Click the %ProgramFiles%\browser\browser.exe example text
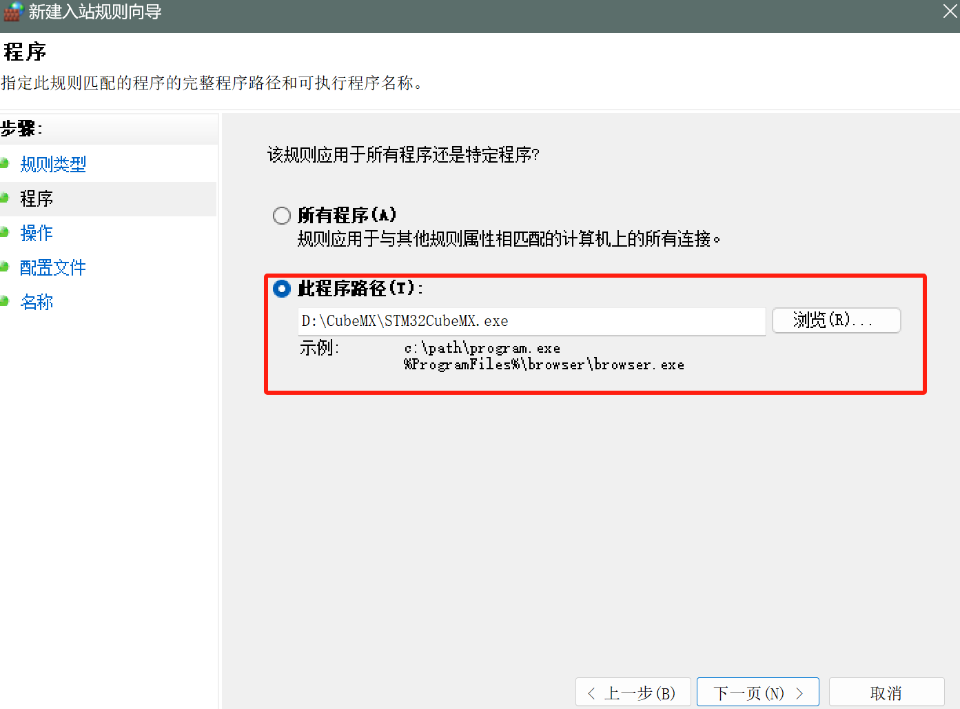Screen dimensions: 960x709 (x=544, y=365)
